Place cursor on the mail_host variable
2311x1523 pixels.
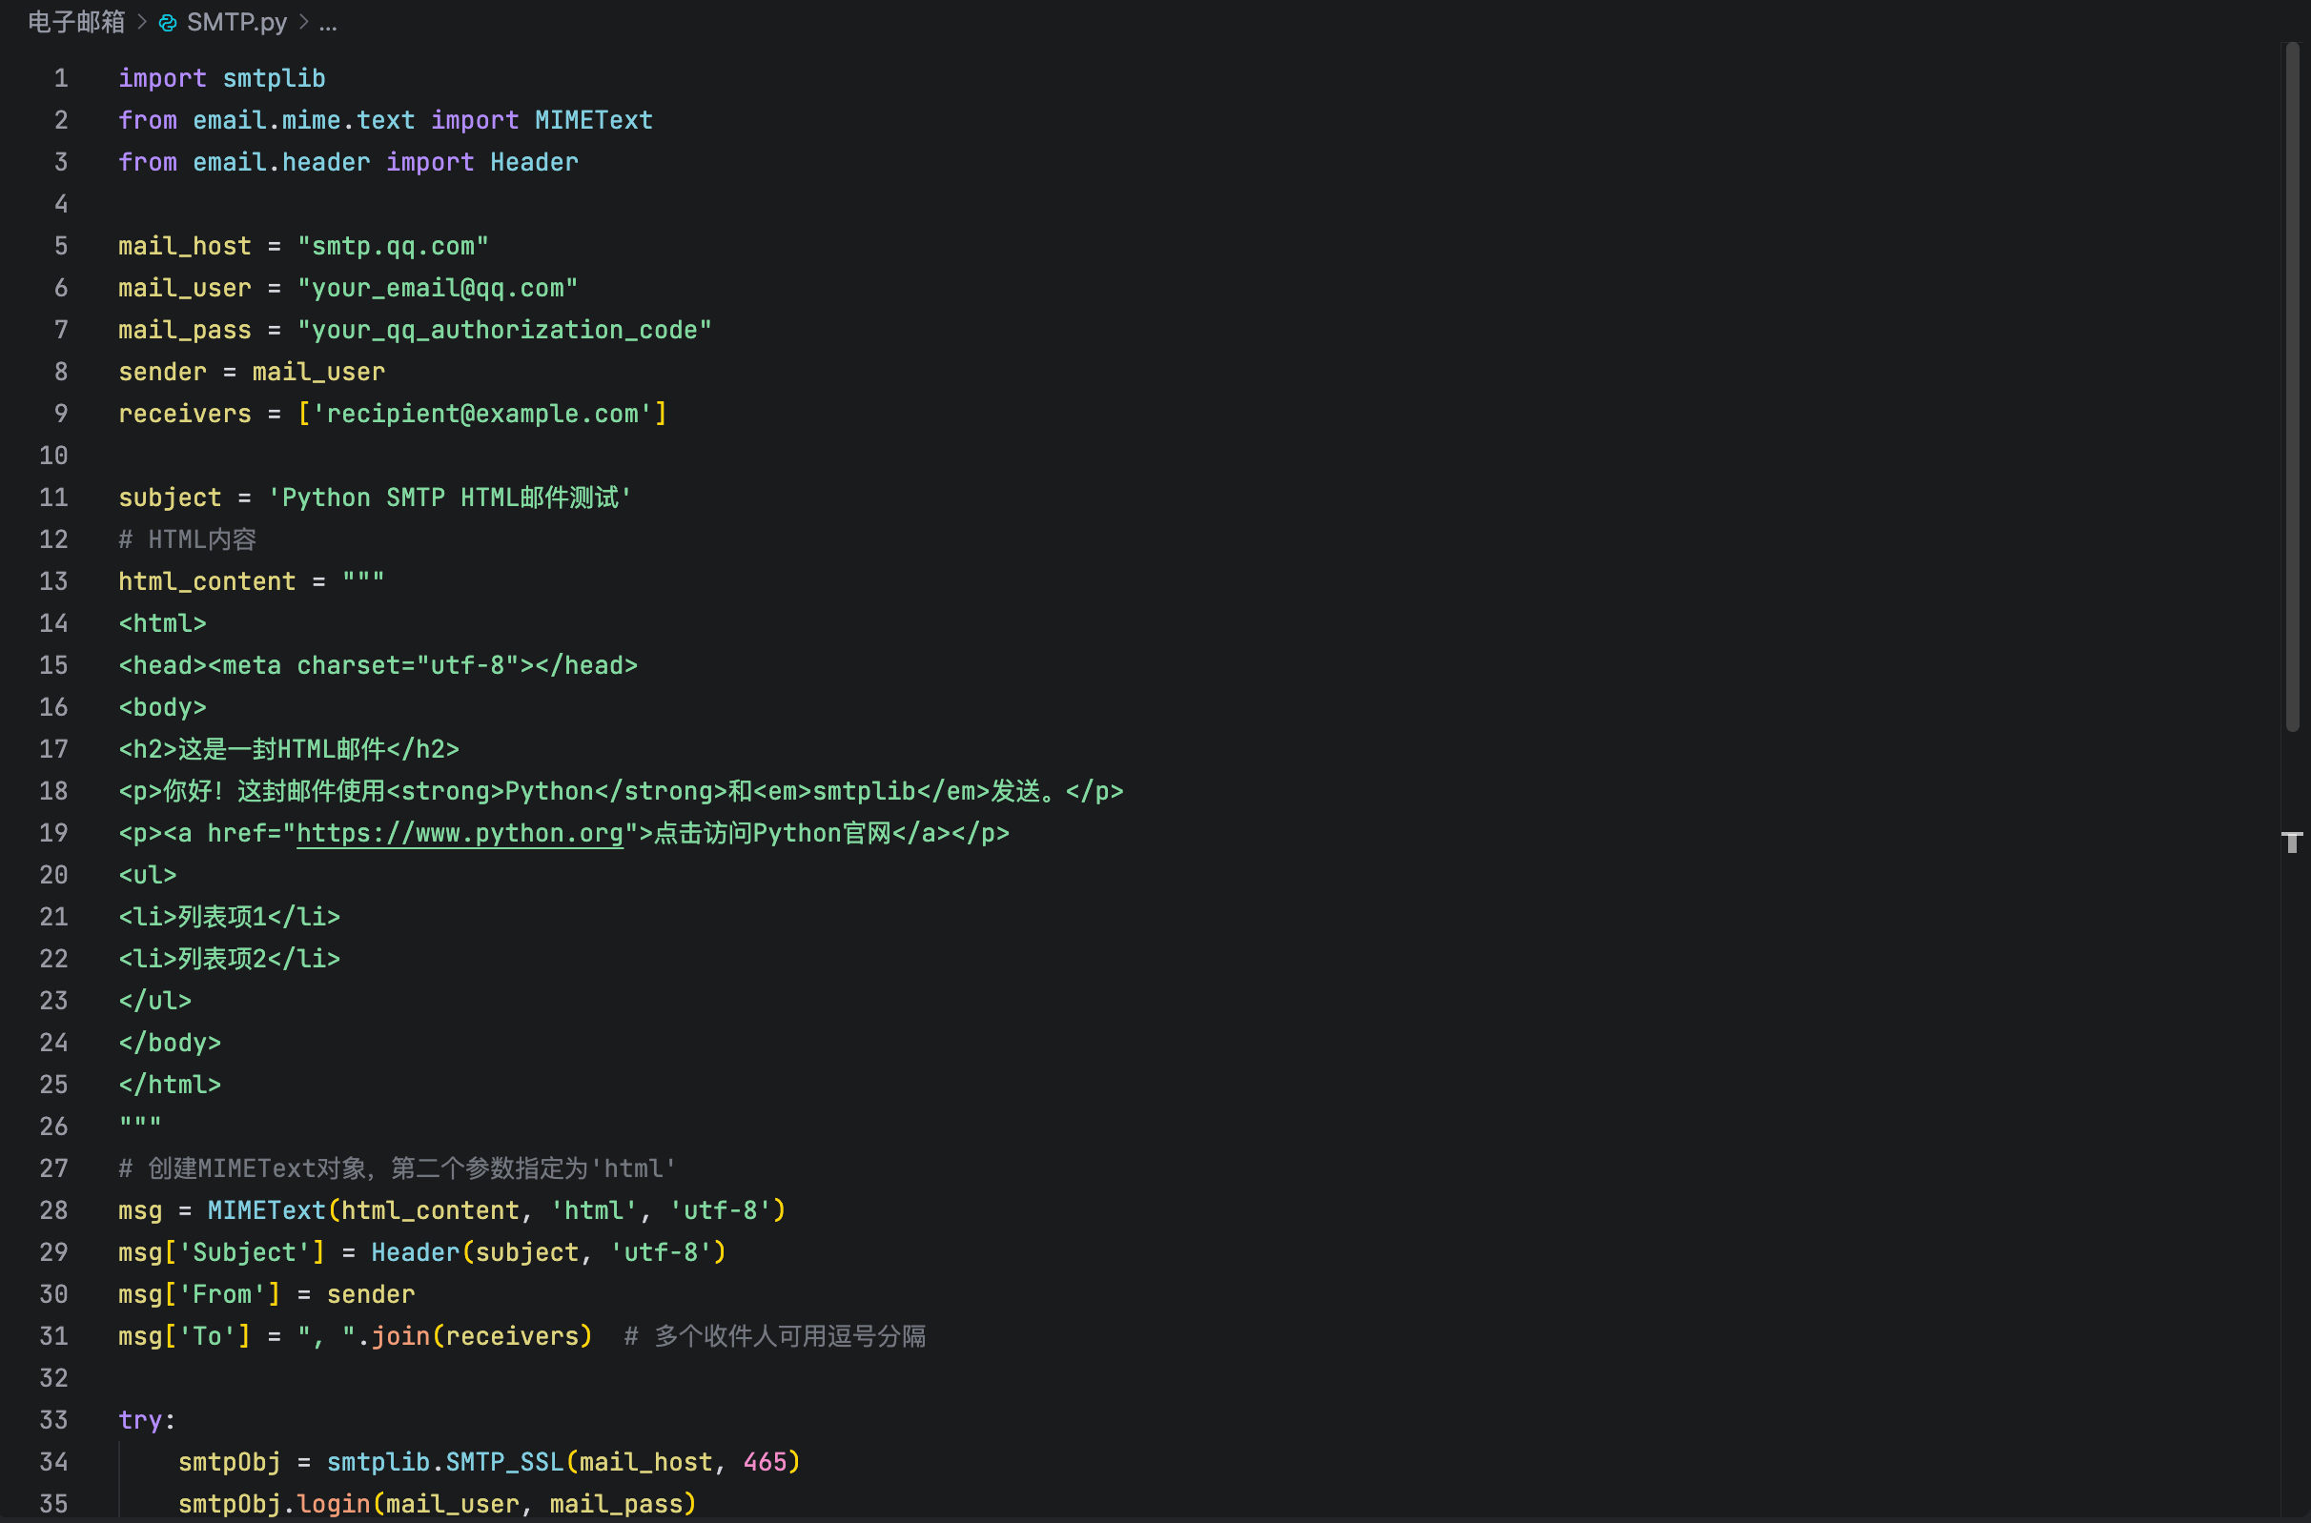(184, 246)
